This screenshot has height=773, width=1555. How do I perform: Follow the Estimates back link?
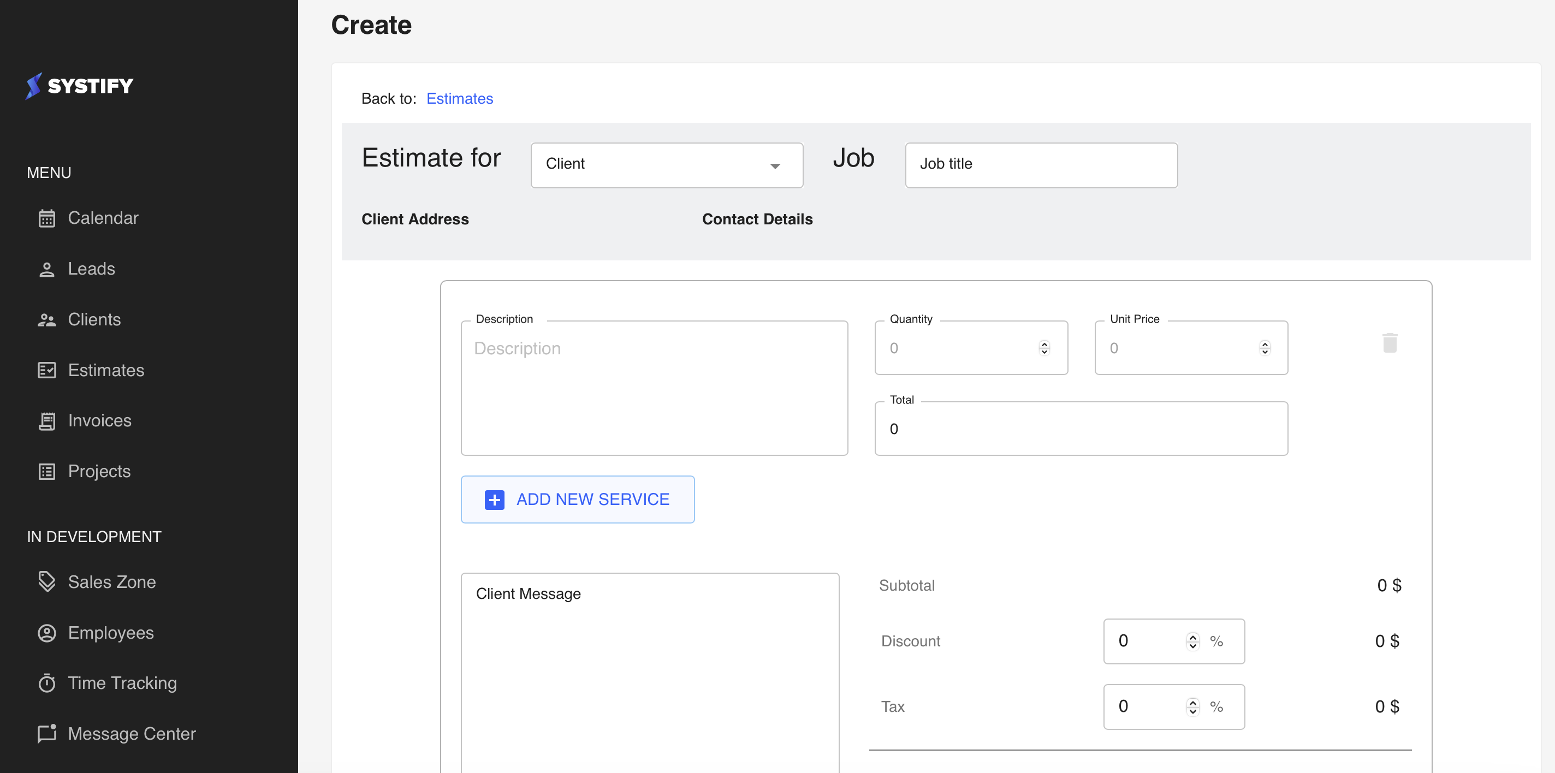[459, 98]
